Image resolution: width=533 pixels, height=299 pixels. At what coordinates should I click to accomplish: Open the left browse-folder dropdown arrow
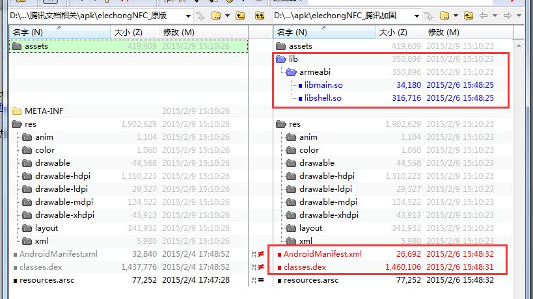click(227, 16)
